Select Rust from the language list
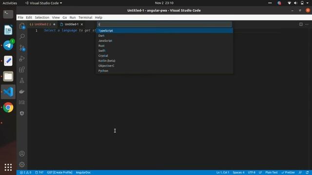 point(165,46)
